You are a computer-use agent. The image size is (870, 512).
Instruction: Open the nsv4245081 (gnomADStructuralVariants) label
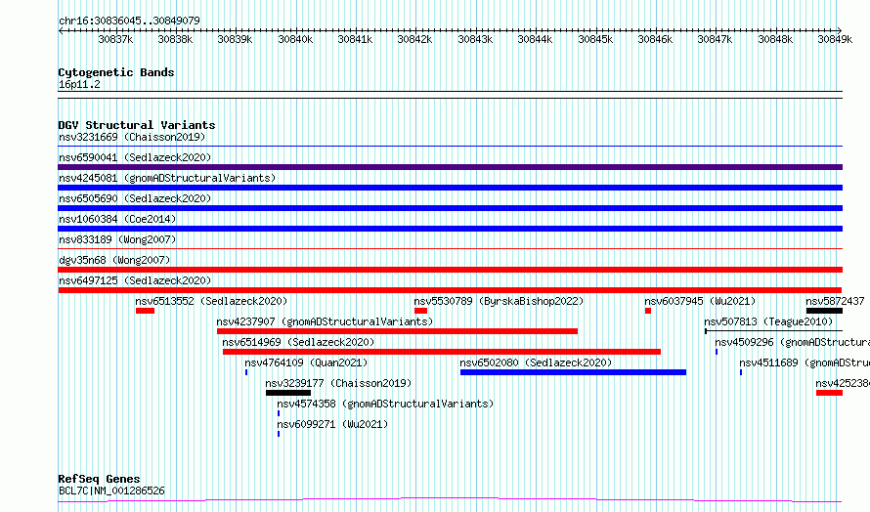[x=167, y=178]
